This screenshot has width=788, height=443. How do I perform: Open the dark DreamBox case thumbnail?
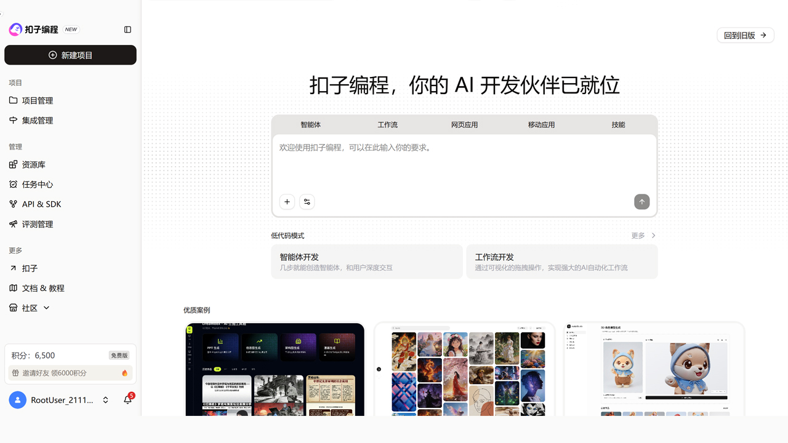tap(275, 369)
